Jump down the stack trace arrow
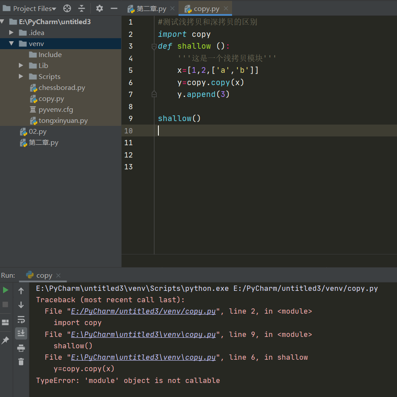The width and height of the screenshot is (397, 397). [21, 304]
